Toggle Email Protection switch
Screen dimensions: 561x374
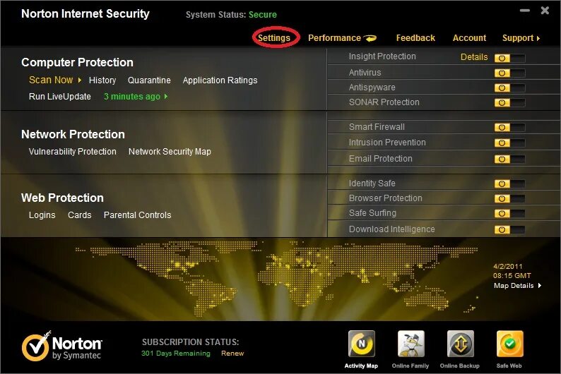[x=509, y=159]
